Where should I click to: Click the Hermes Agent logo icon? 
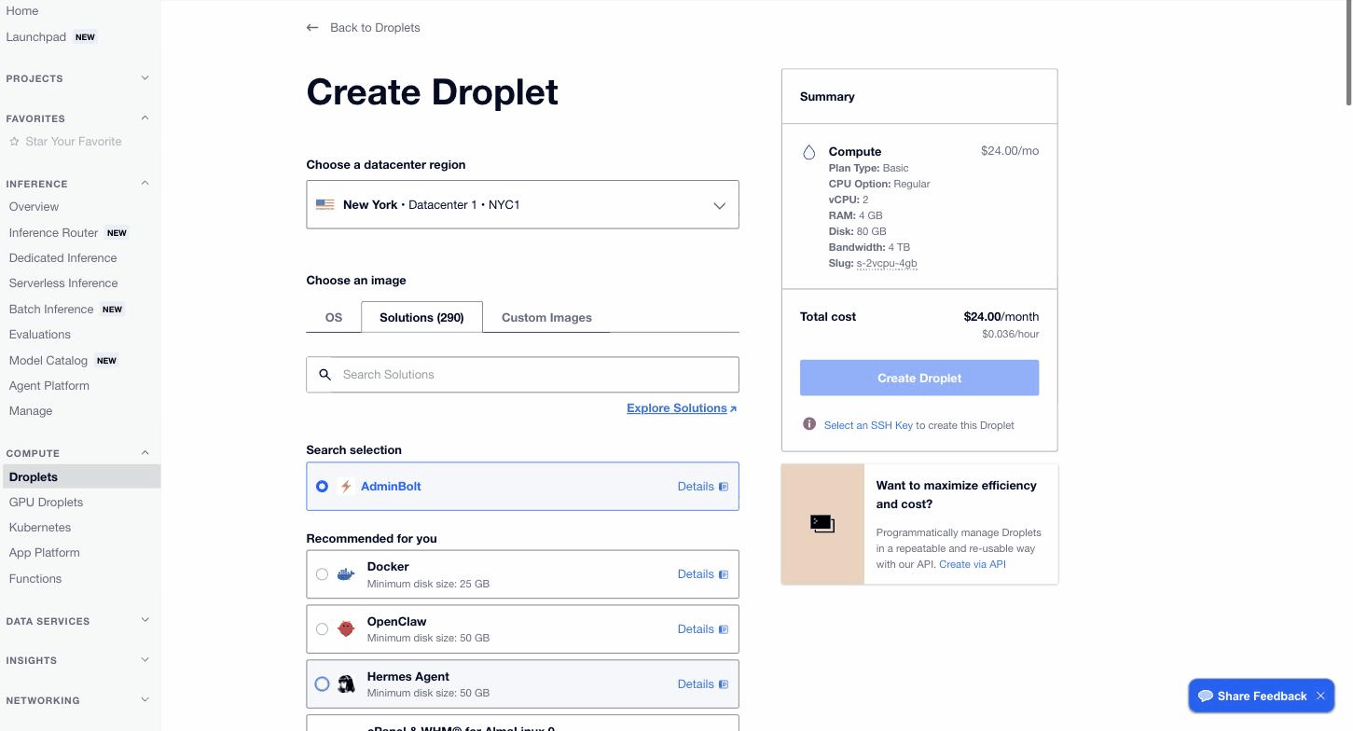coord(346,684)
